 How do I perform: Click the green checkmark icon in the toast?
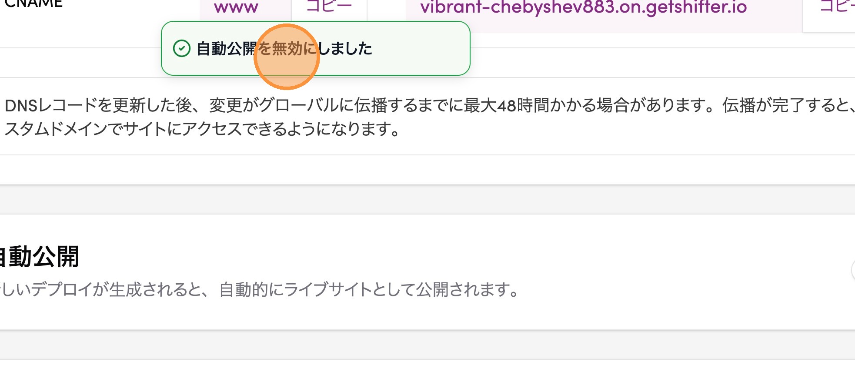click(182, 48)
